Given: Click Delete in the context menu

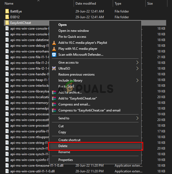Looking at the screenshot, I should [x=95, y=146].
